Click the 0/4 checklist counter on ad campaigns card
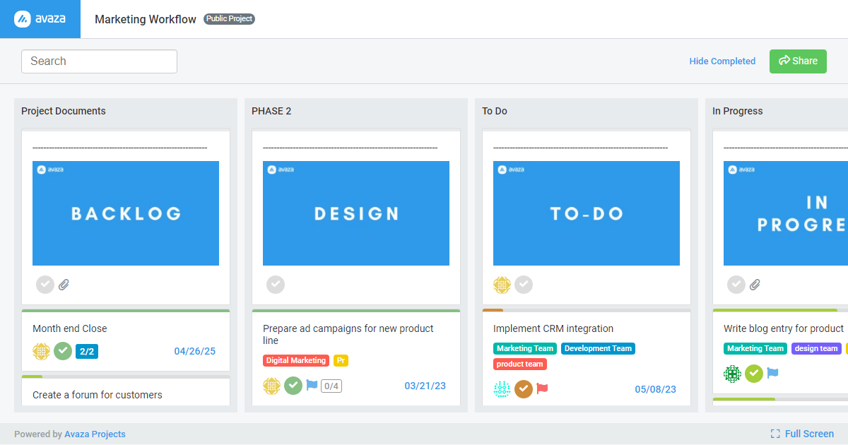This screenshot has width=848, height=445. coord(331,386)
